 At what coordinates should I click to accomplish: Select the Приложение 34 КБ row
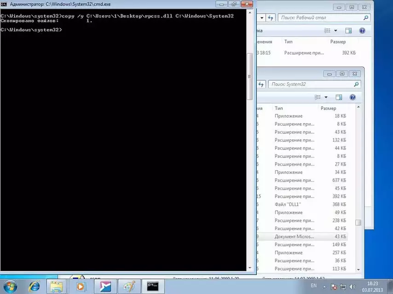tap(302, 172)
